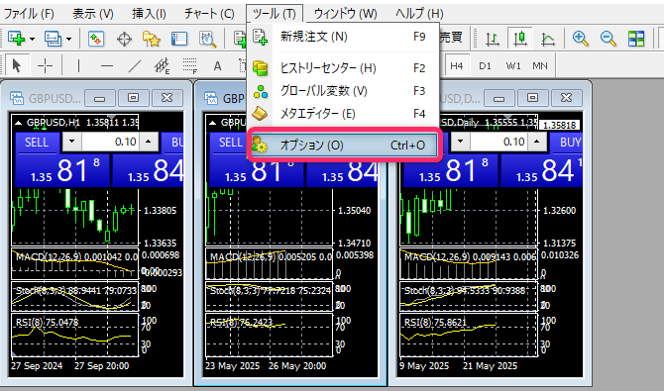Screen dimensions: 664x391
Task: Select the text label A tool
Action: click(217, 65)
